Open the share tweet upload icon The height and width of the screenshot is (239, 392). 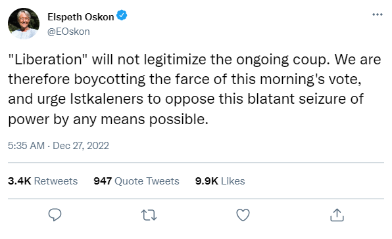click(337, 215)
